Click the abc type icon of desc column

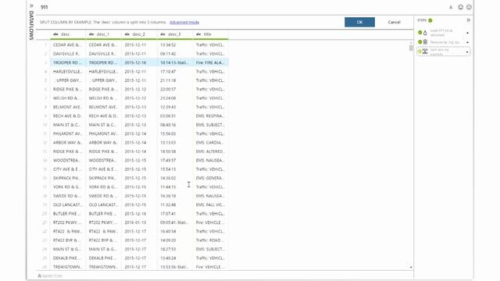coord(55,34)
